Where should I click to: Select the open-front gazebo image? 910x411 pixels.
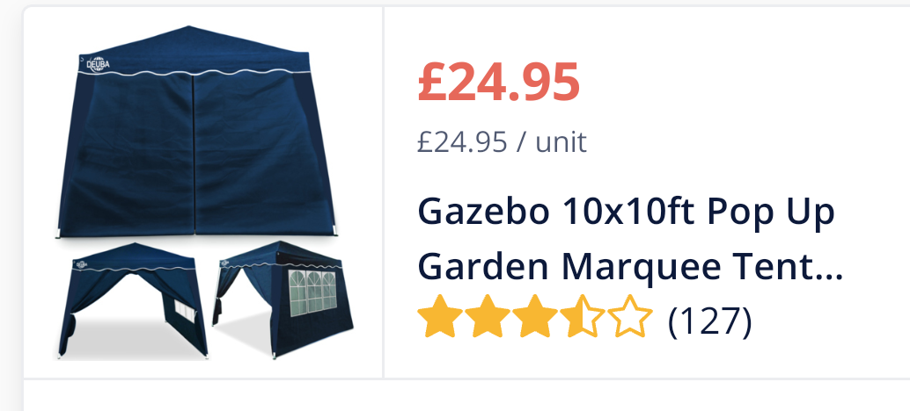pyautogui.click(x=134, y=300)
